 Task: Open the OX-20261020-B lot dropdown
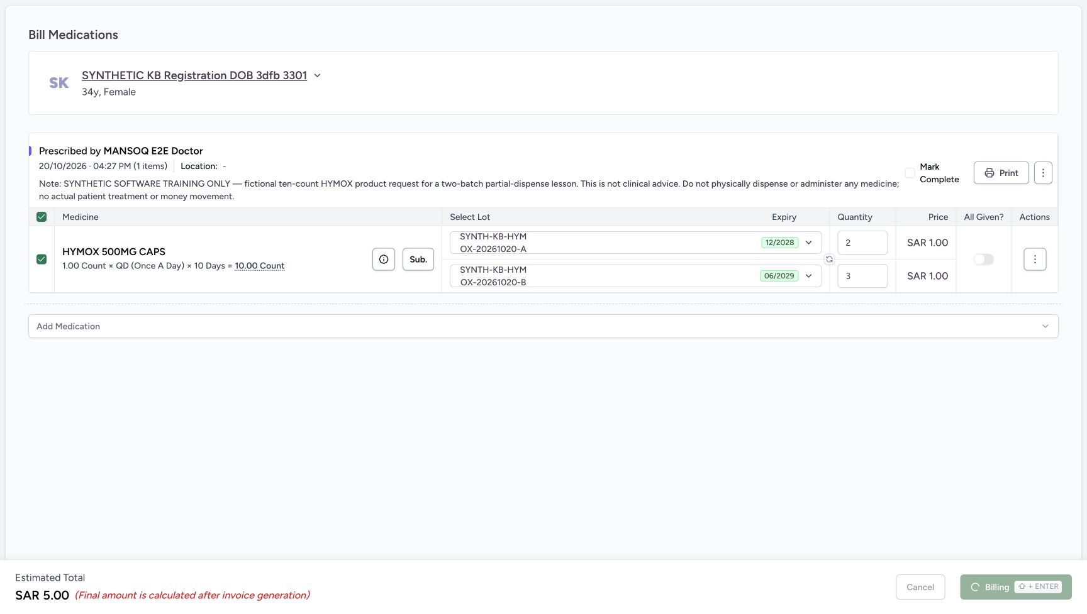[x=635, y=276]
